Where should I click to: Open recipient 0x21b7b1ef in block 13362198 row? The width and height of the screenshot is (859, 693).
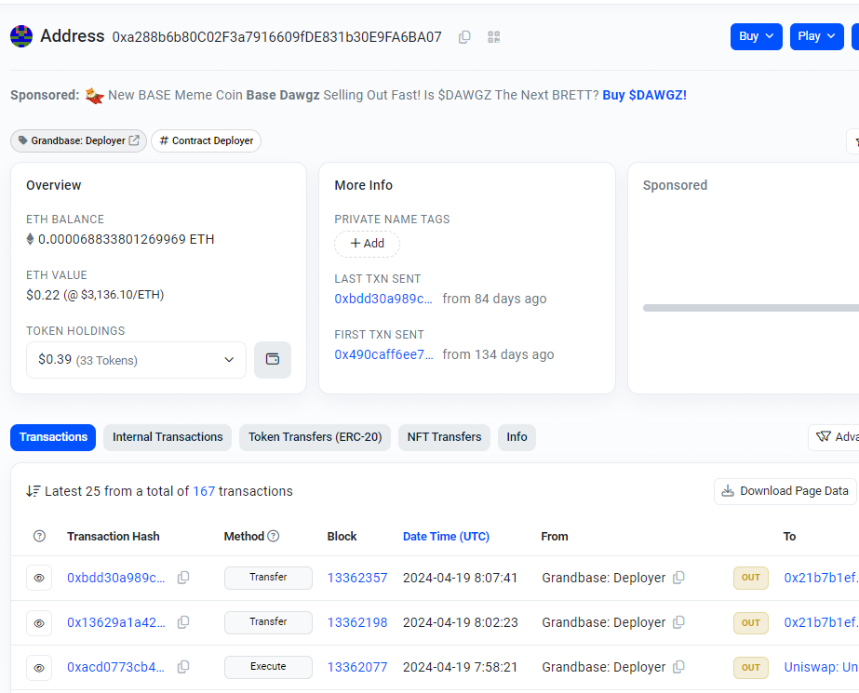coord(821,622)
